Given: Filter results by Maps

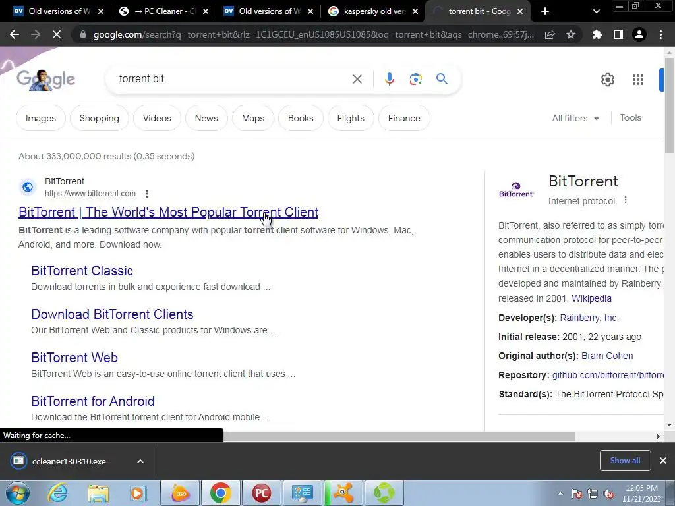Looking at the screenshot, I should point(252,118).
